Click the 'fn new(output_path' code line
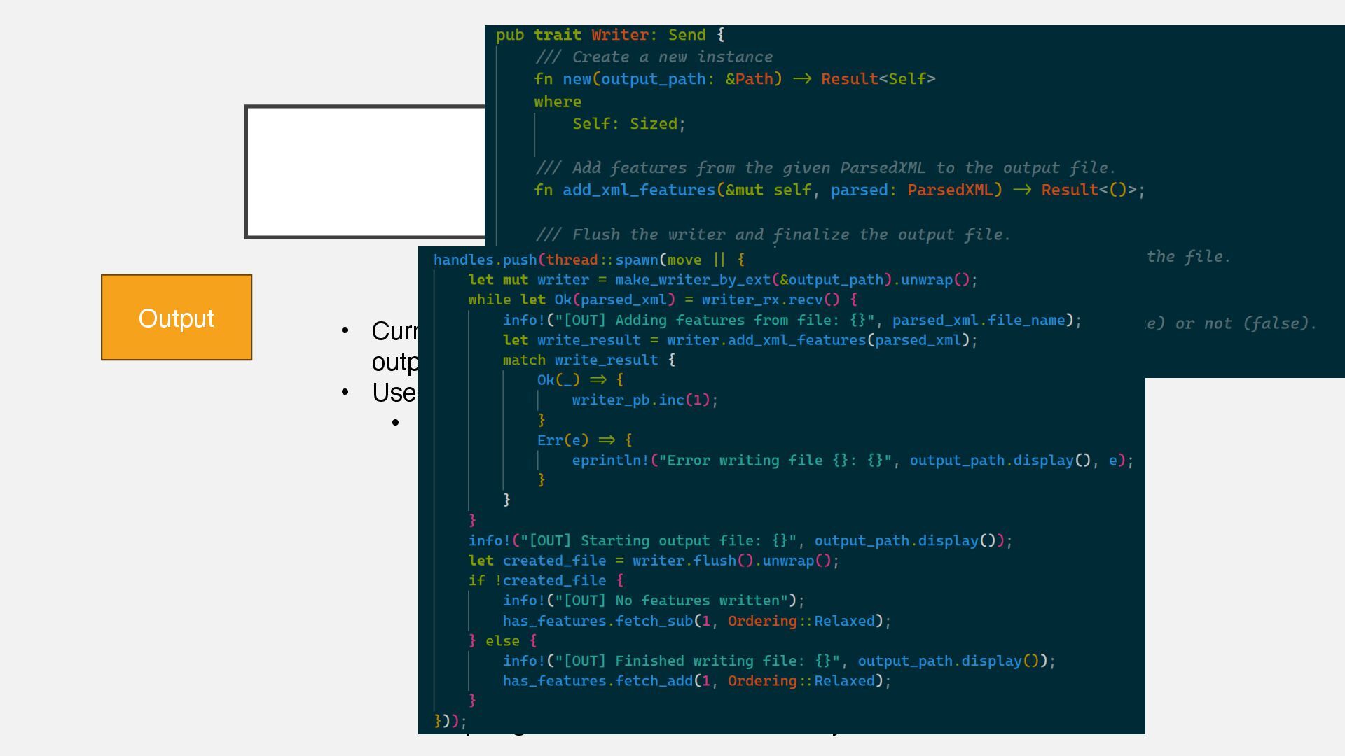The height and width of the screenshot is (756, 1345). pyautogui.click(x=734, y=79)
